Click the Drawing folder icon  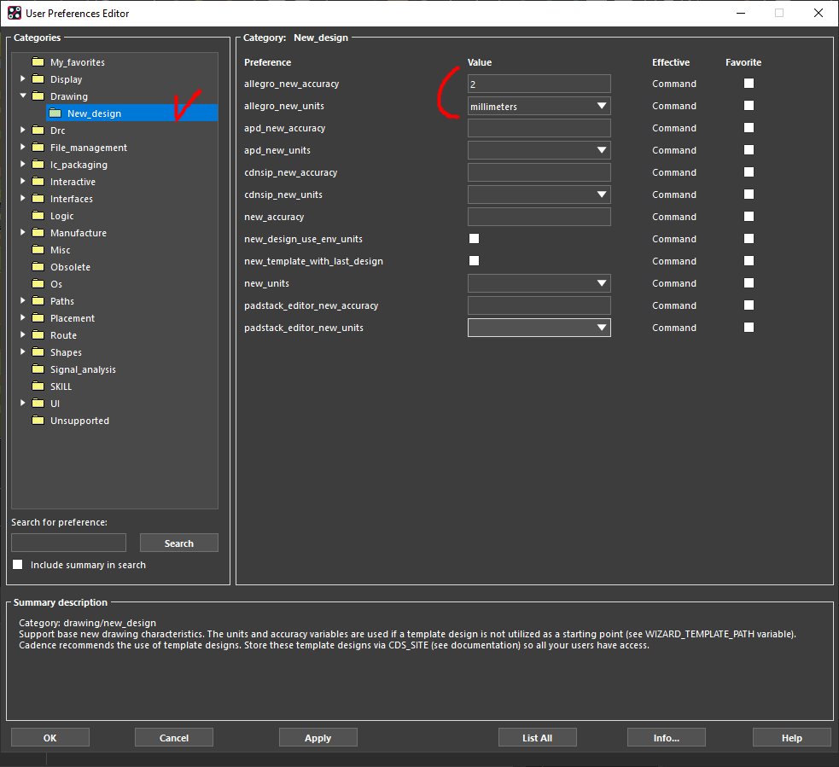38,96
